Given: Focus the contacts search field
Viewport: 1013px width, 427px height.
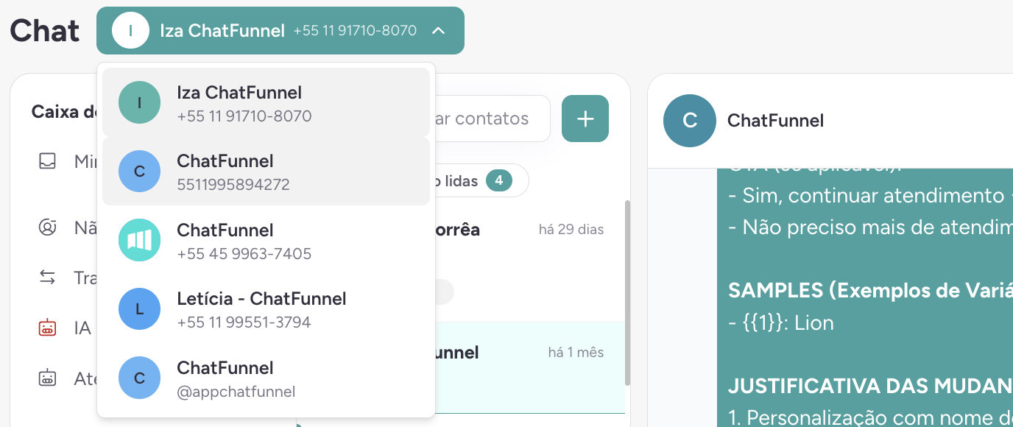Looking at the screenshot, I should pos(492,119).
